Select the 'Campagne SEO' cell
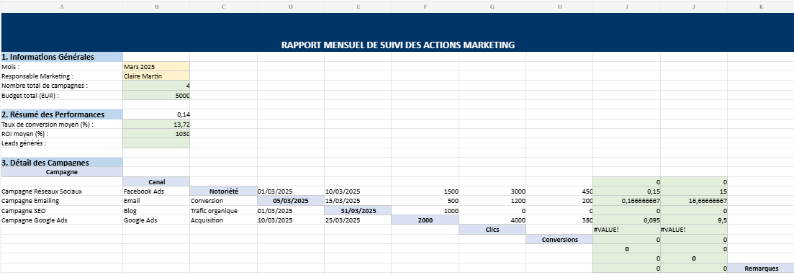794x275 pixels. pyautogui.click(x=62, y=211)
